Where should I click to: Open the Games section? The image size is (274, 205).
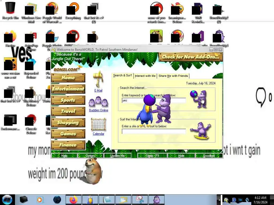tap(68, 134)
